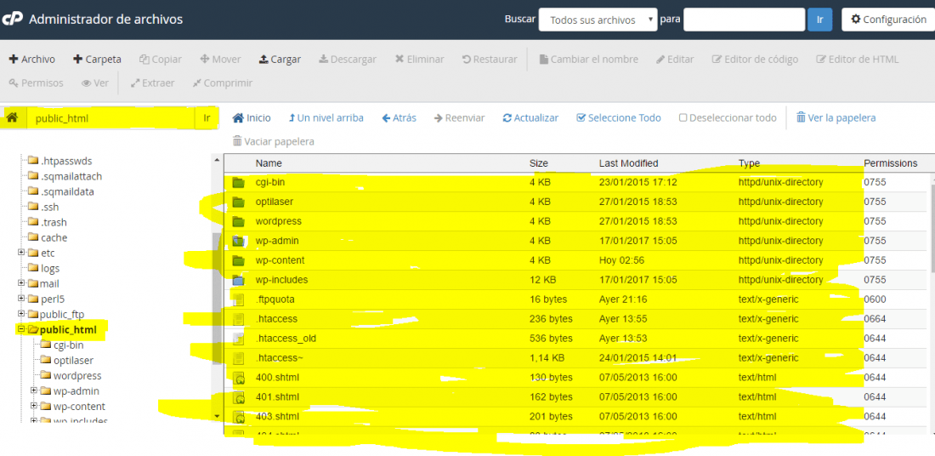The image size is (935, 456).
Task: Click the Permisos toolbar button
Action: pyautogui.click(x=36, y=83)
